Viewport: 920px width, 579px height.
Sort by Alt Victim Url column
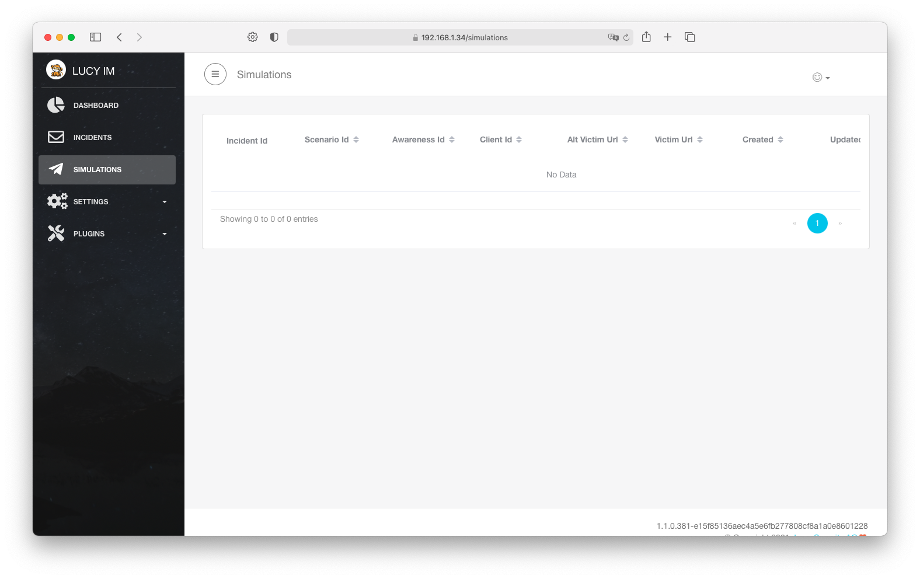597,139
